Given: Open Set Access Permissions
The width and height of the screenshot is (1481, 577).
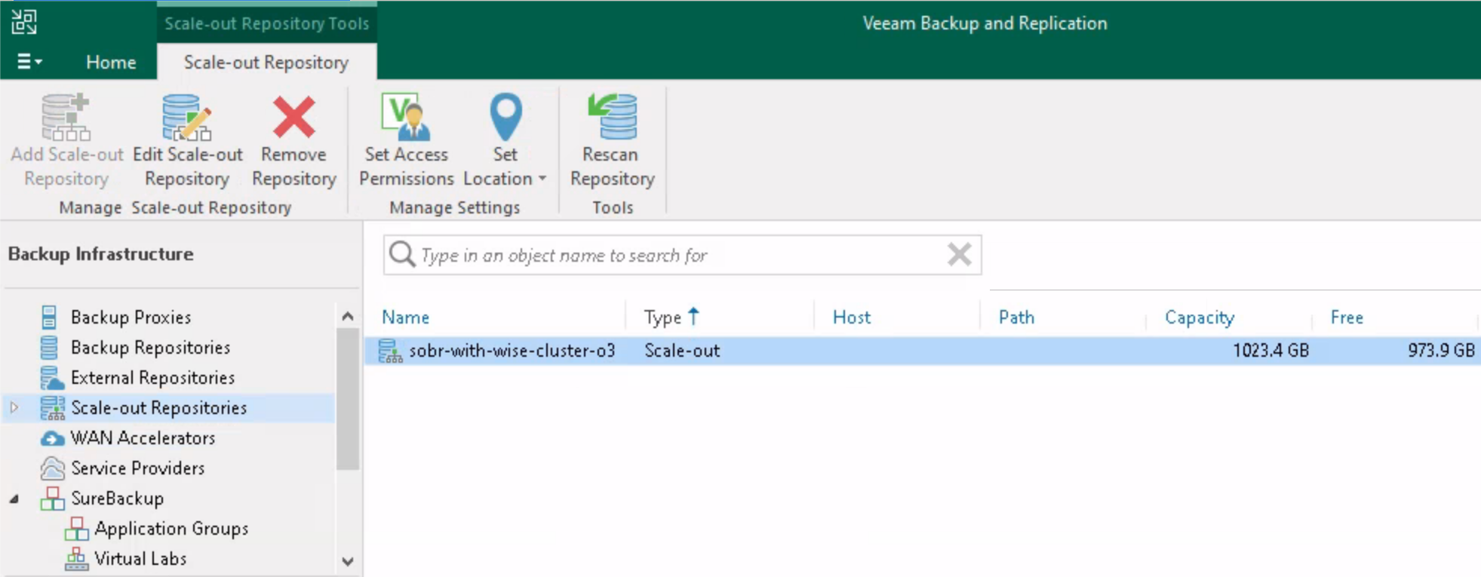Looking at the screenshot, I should coord(406,140).
